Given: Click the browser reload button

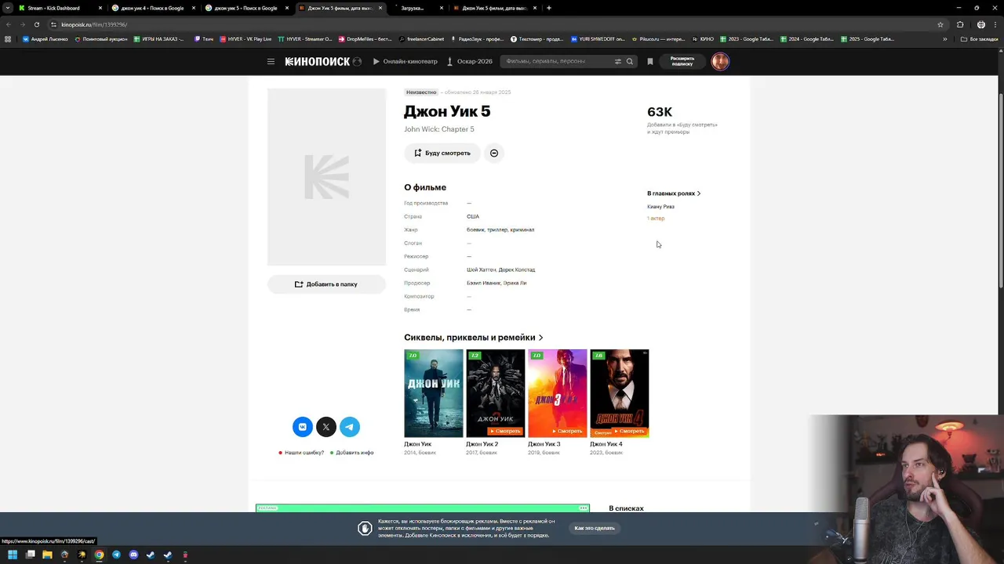Looking at the screenshot, I should coord(36,24).
